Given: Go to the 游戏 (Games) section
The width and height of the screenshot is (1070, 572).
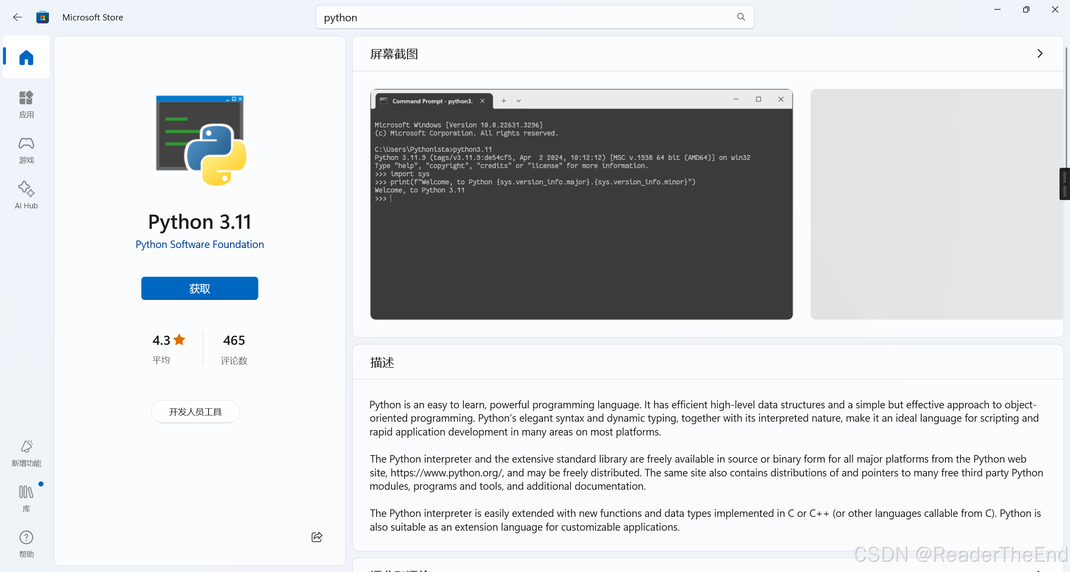Looking at the screenshot, I should coord(26,149).
